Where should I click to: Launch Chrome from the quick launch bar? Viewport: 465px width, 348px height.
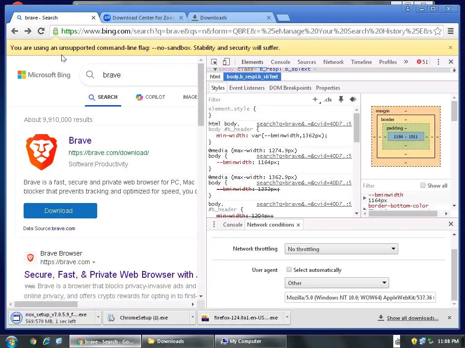point(33,341)
